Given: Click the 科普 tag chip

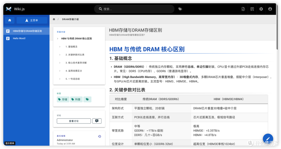Looking at the screenshot, I should pyautogui.click(x=76, y=99).
